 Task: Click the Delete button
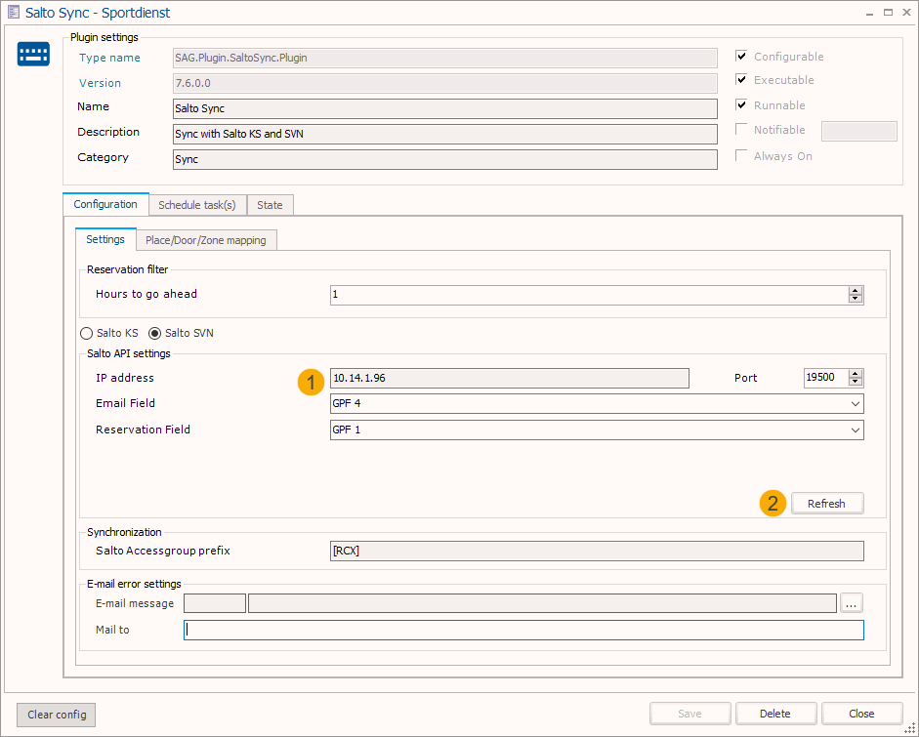(775, 714)
